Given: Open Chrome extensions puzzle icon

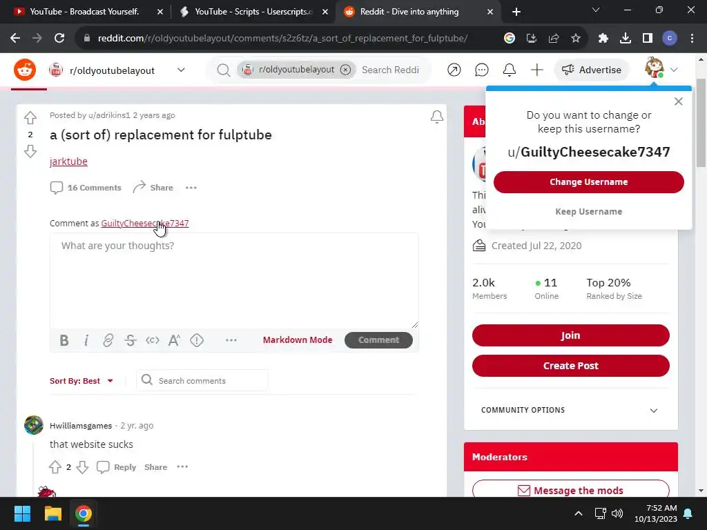Looking at the screenshot, I should (x=603, y=39).
